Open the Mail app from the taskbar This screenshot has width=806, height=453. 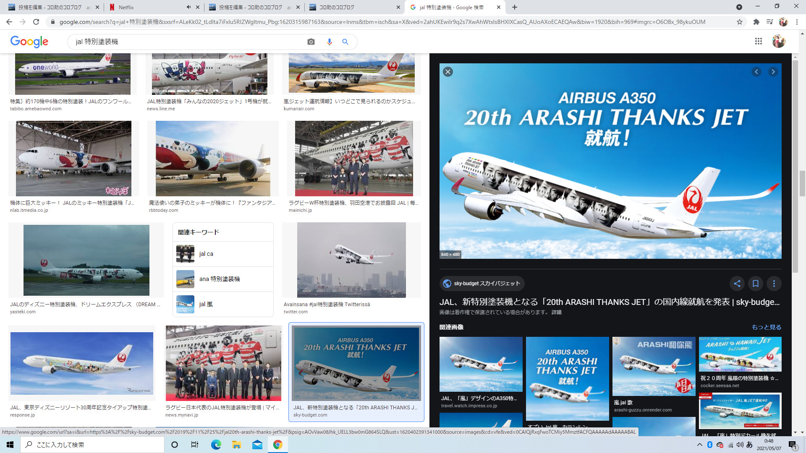point(257,445)
